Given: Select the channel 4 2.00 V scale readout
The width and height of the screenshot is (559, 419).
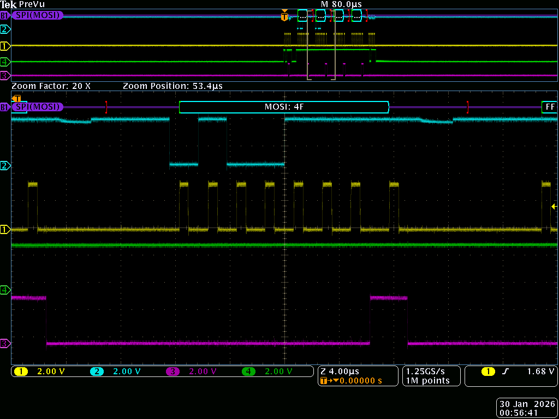Looking at the screenshot, I should (x=277, y=372).
